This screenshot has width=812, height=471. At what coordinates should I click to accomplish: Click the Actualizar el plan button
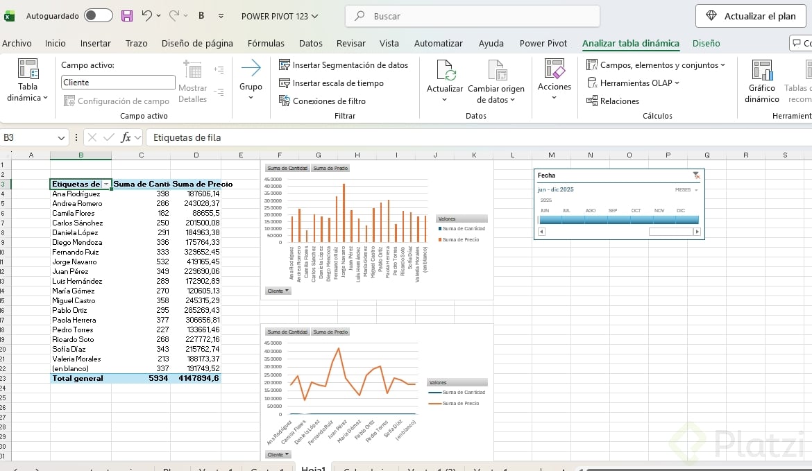click(x=751, y=16)
